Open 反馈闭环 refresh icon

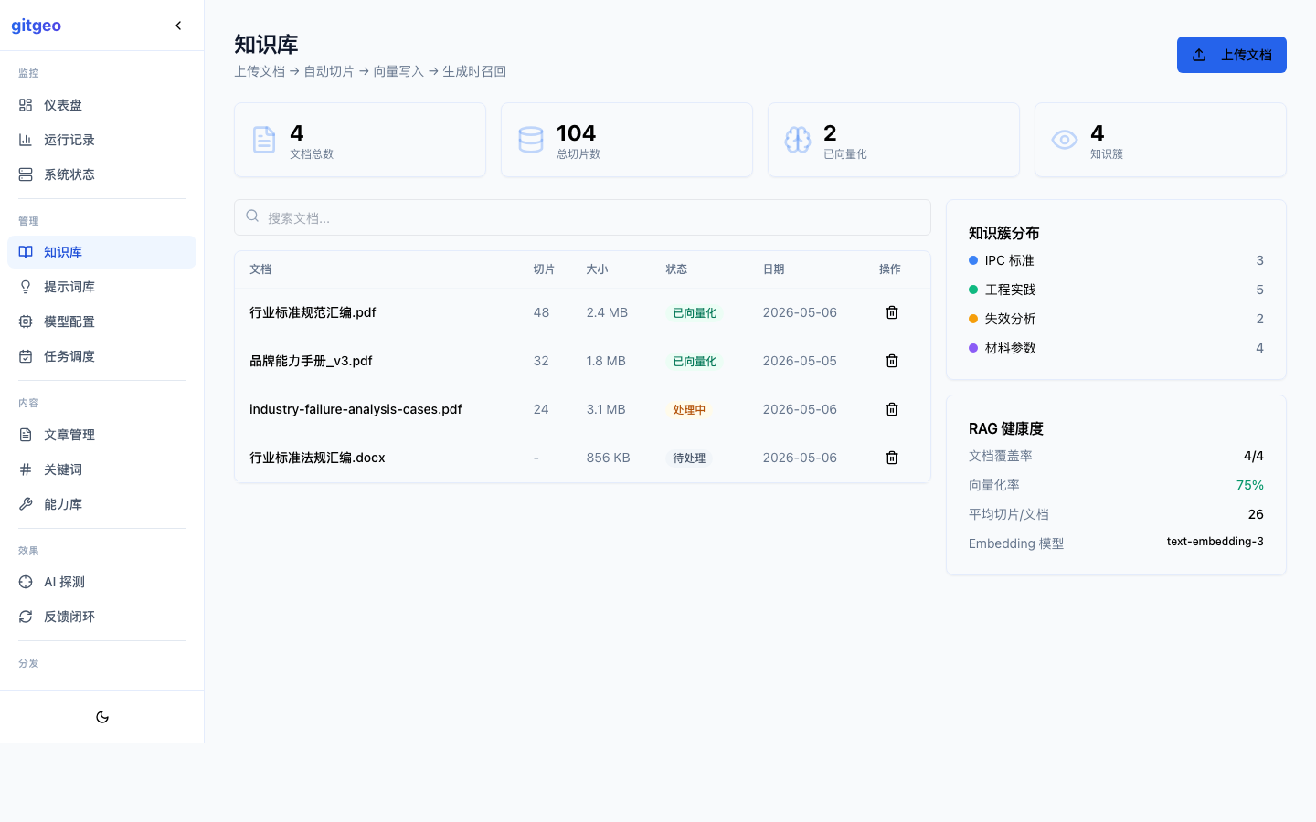pos(26,616)
